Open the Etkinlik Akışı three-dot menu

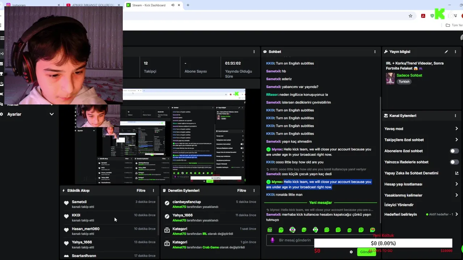pos(153,190)
